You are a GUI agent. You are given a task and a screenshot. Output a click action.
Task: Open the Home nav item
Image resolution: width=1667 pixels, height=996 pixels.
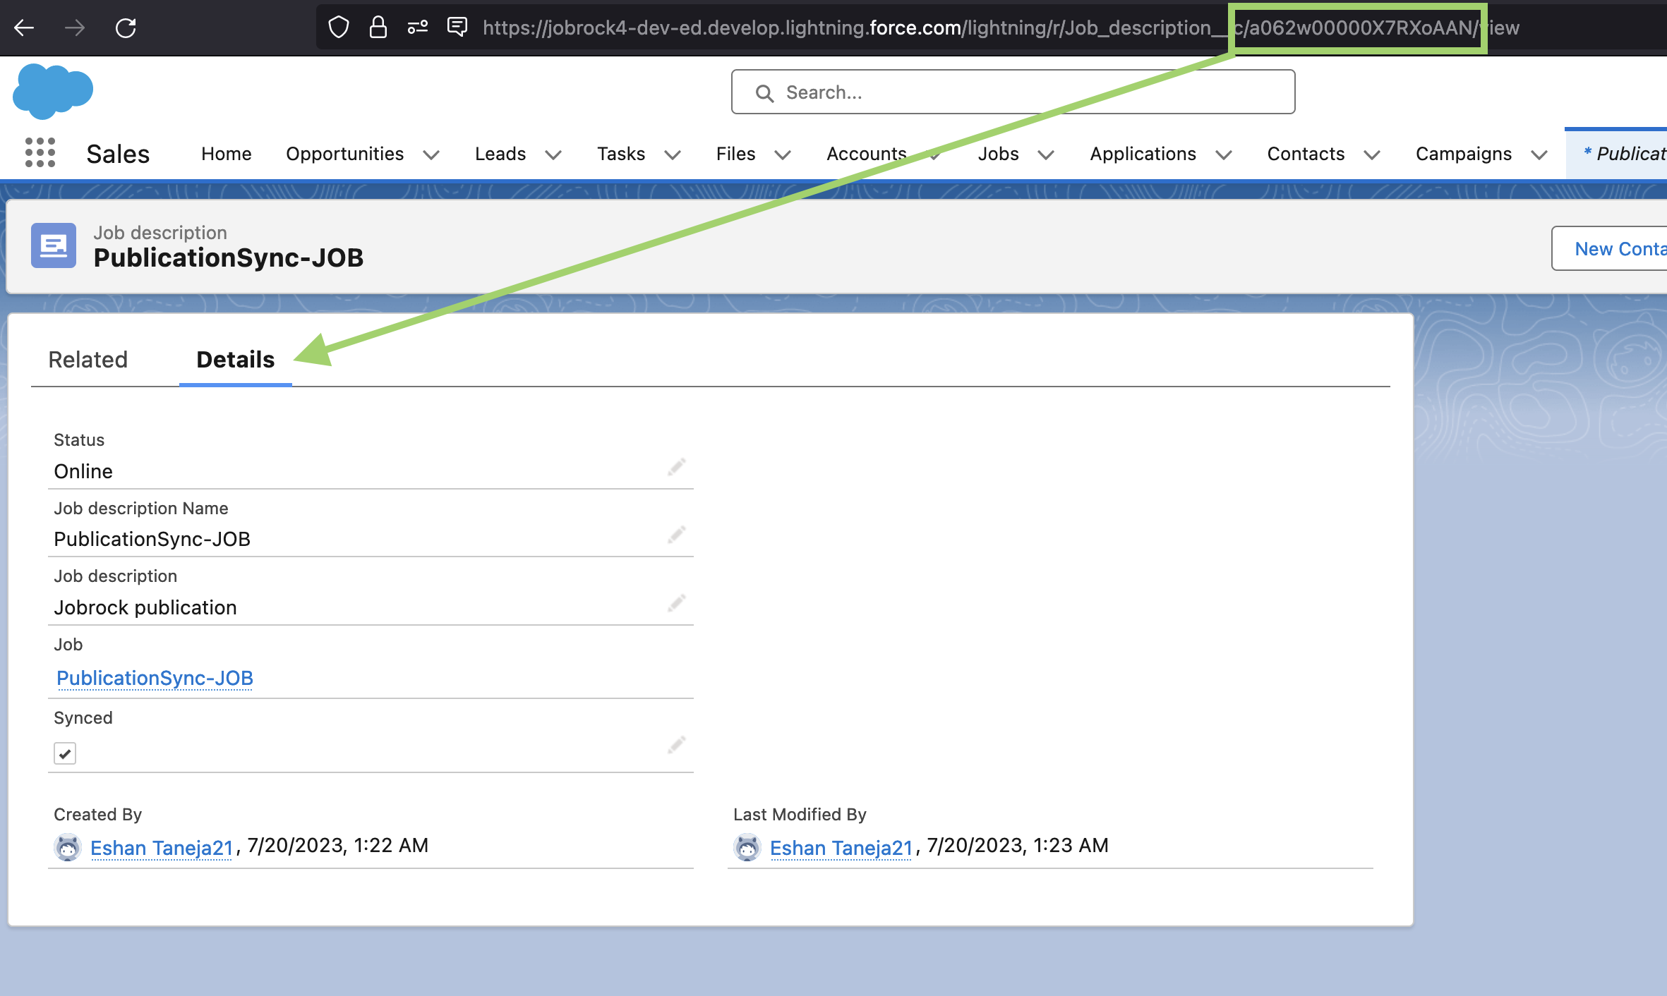point(226,154)
